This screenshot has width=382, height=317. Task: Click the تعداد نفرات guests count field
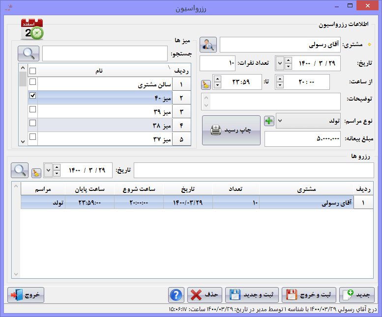(218, 63)
